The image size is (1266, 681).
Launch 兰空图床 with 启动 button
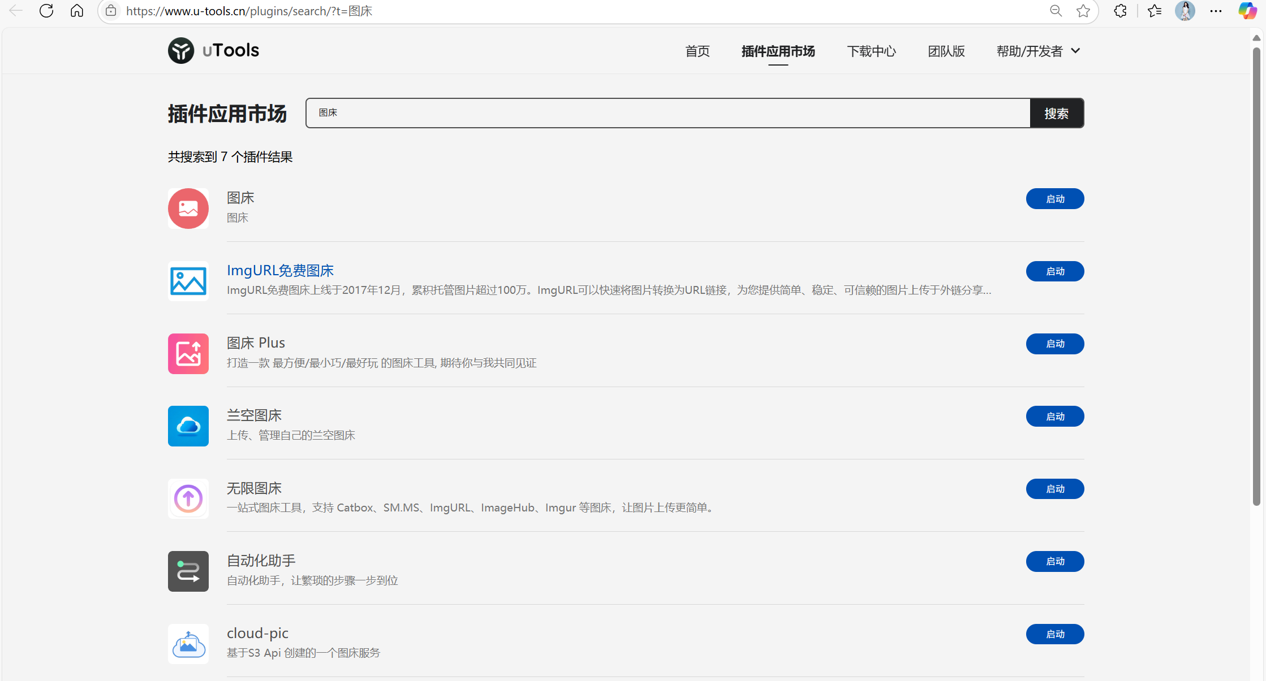click(1055, 417)
